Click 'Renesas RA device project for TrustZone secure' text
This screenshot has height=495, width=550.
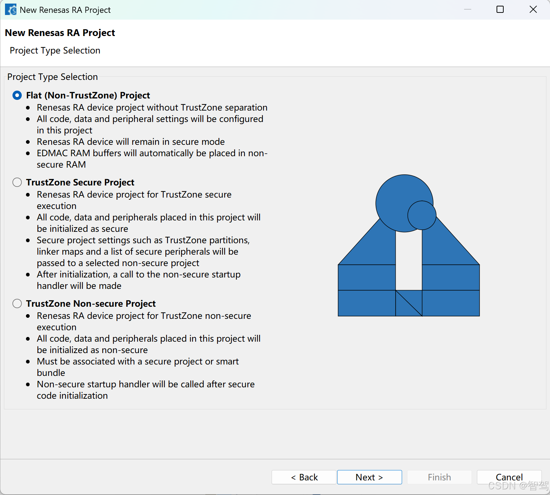(x=134, y=195)
